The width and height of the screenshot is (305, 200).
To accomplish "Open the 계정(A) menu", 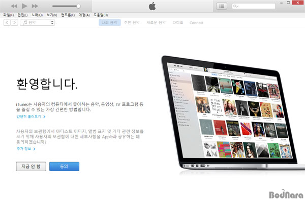I will (x=84, y=15).
